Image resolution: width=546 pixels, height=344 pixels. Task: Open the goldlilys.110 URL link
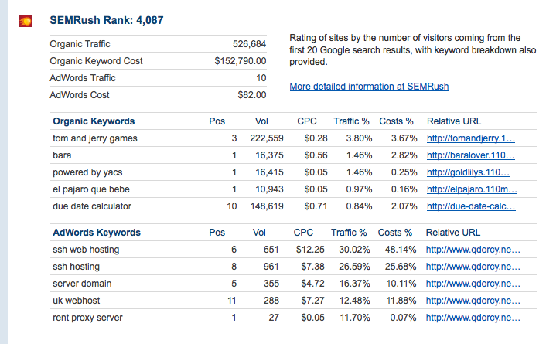pos(468,172)
